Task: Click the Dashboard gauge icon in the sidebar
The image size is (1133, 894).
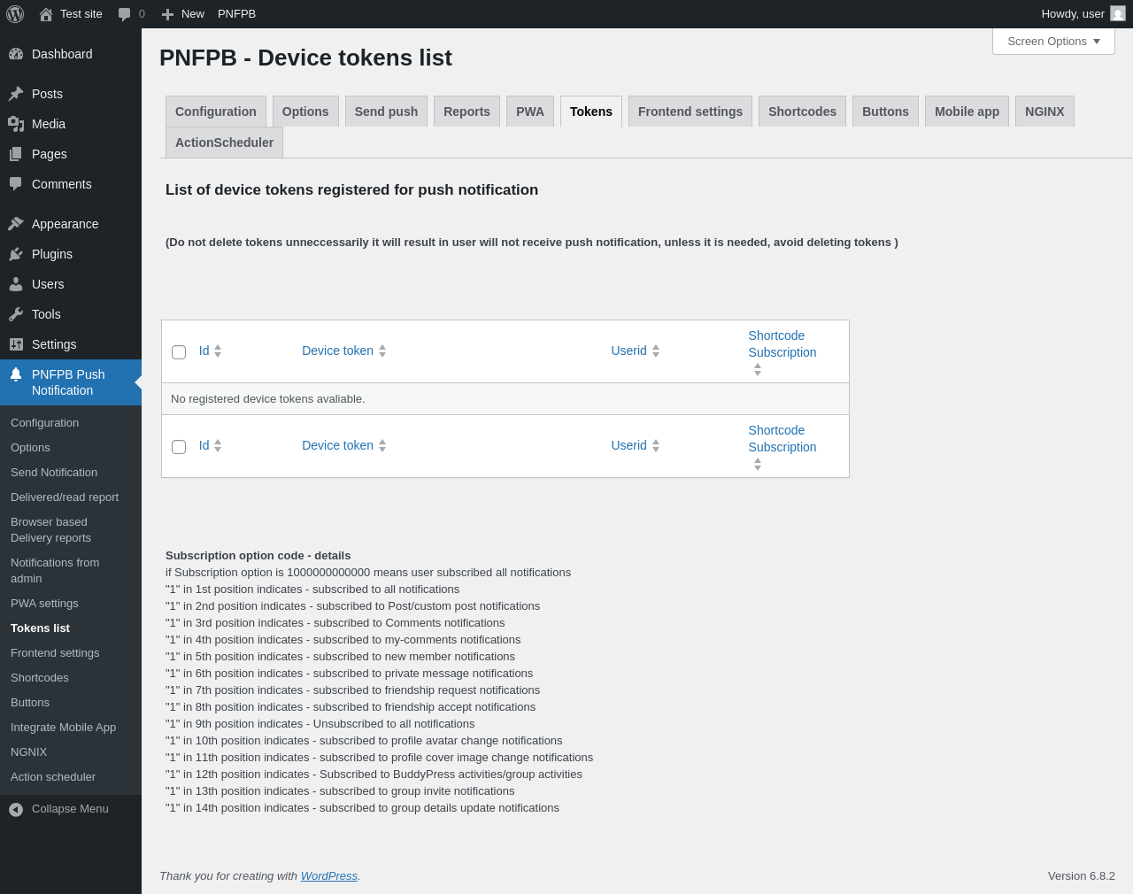Action: tap(16, 54)
